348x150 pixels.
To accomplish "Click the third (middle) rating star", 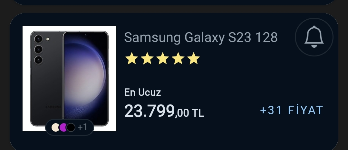I will (163, 58).
